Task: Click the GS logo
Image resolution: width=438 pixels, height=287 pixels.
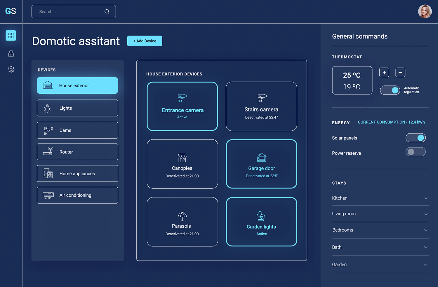Action: tap(11, 11)
